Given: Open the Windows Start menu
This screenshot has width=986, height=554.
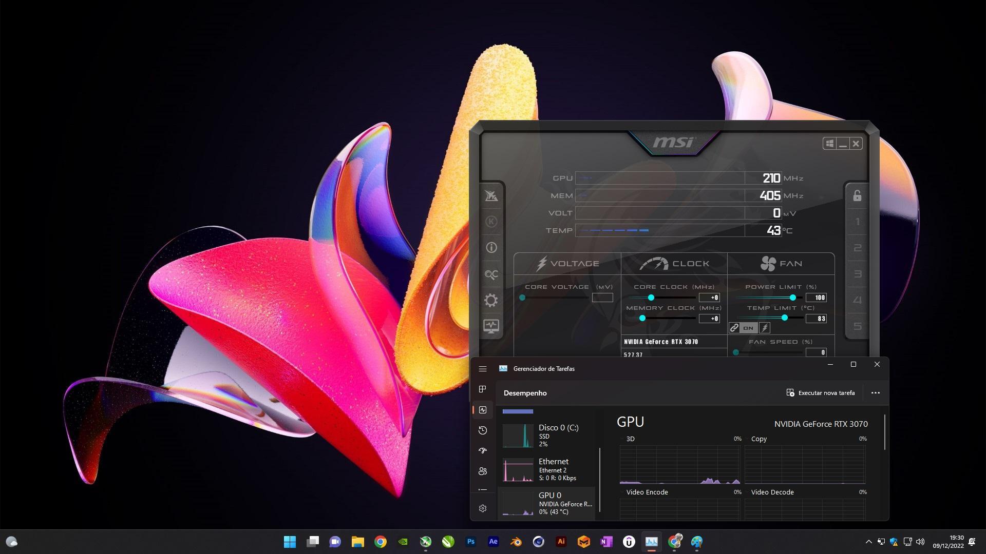Looking at the screenshot, I should coord(290,542).
